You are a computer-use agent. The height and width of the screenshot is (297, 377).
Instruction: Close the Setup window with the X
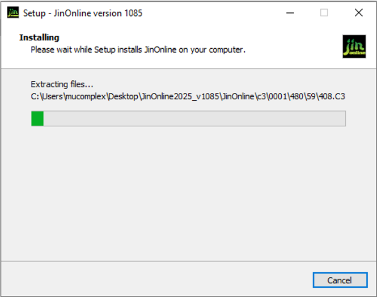tap(358, 12)
